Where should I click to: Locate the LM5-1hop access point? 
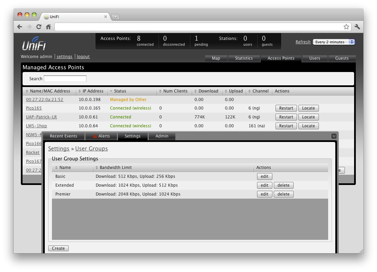(x=309, y=126)
